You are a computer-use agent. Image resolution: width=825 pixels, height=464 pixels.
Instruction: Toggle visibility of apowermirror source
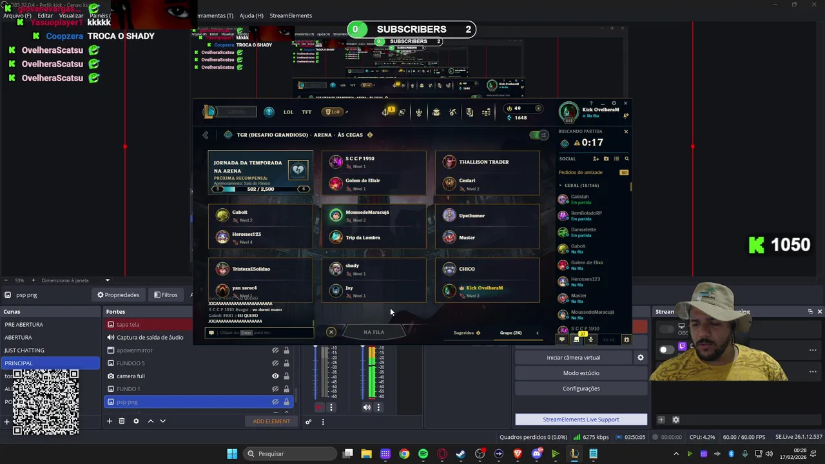275,351
